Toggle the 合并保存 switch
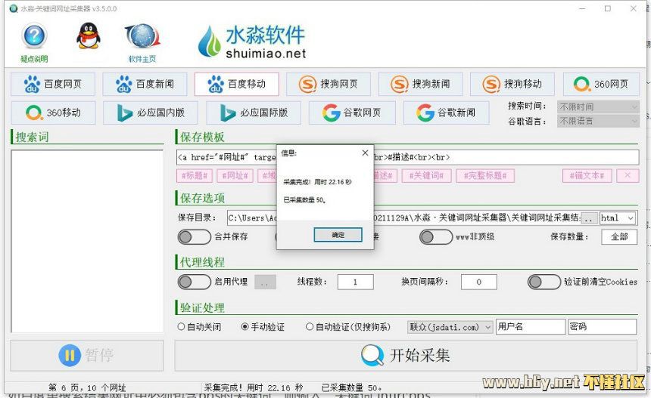This screenshot has height=398, width=651. click(194, 237)
